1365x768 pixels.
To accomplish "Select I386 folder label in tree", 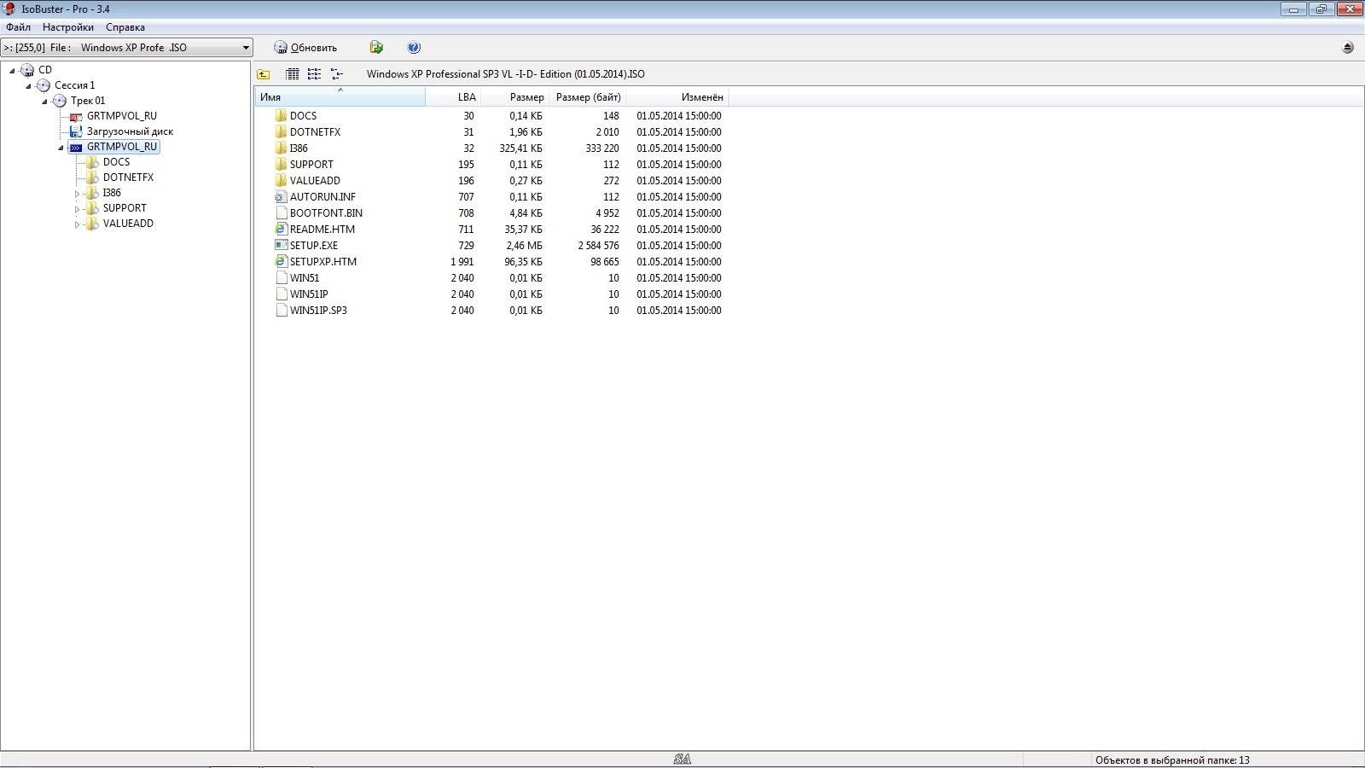I will click(x=112, y=193).
